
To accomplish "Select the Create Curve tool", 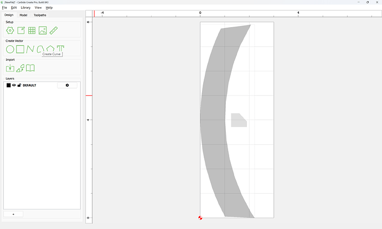I will coord(40,49).
